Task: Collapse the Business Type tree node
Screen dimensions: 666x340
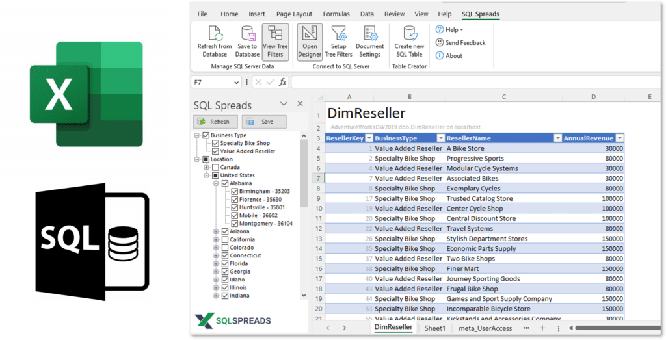Action: (x=197, y=135)
